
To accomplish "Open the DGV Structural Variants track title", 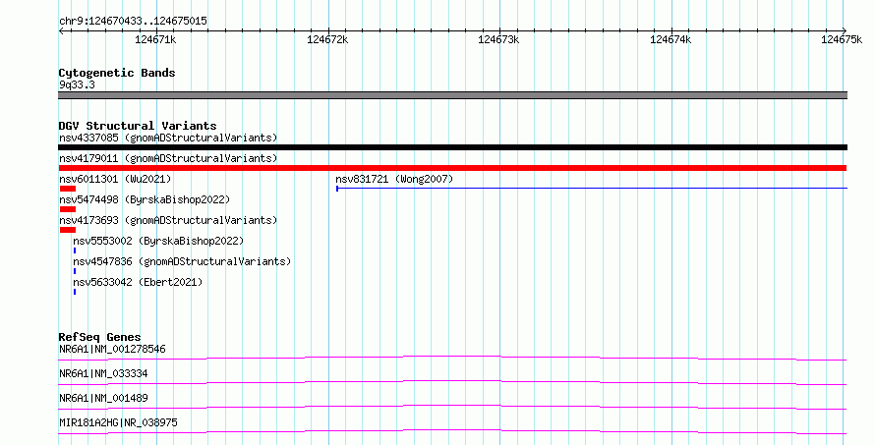I will tap(138, 126).
